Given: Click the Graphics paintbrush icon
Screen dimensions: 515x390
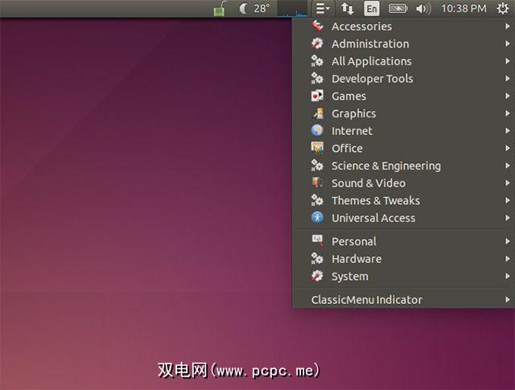Looking at the screenshot, I should [x=317, y=113].
